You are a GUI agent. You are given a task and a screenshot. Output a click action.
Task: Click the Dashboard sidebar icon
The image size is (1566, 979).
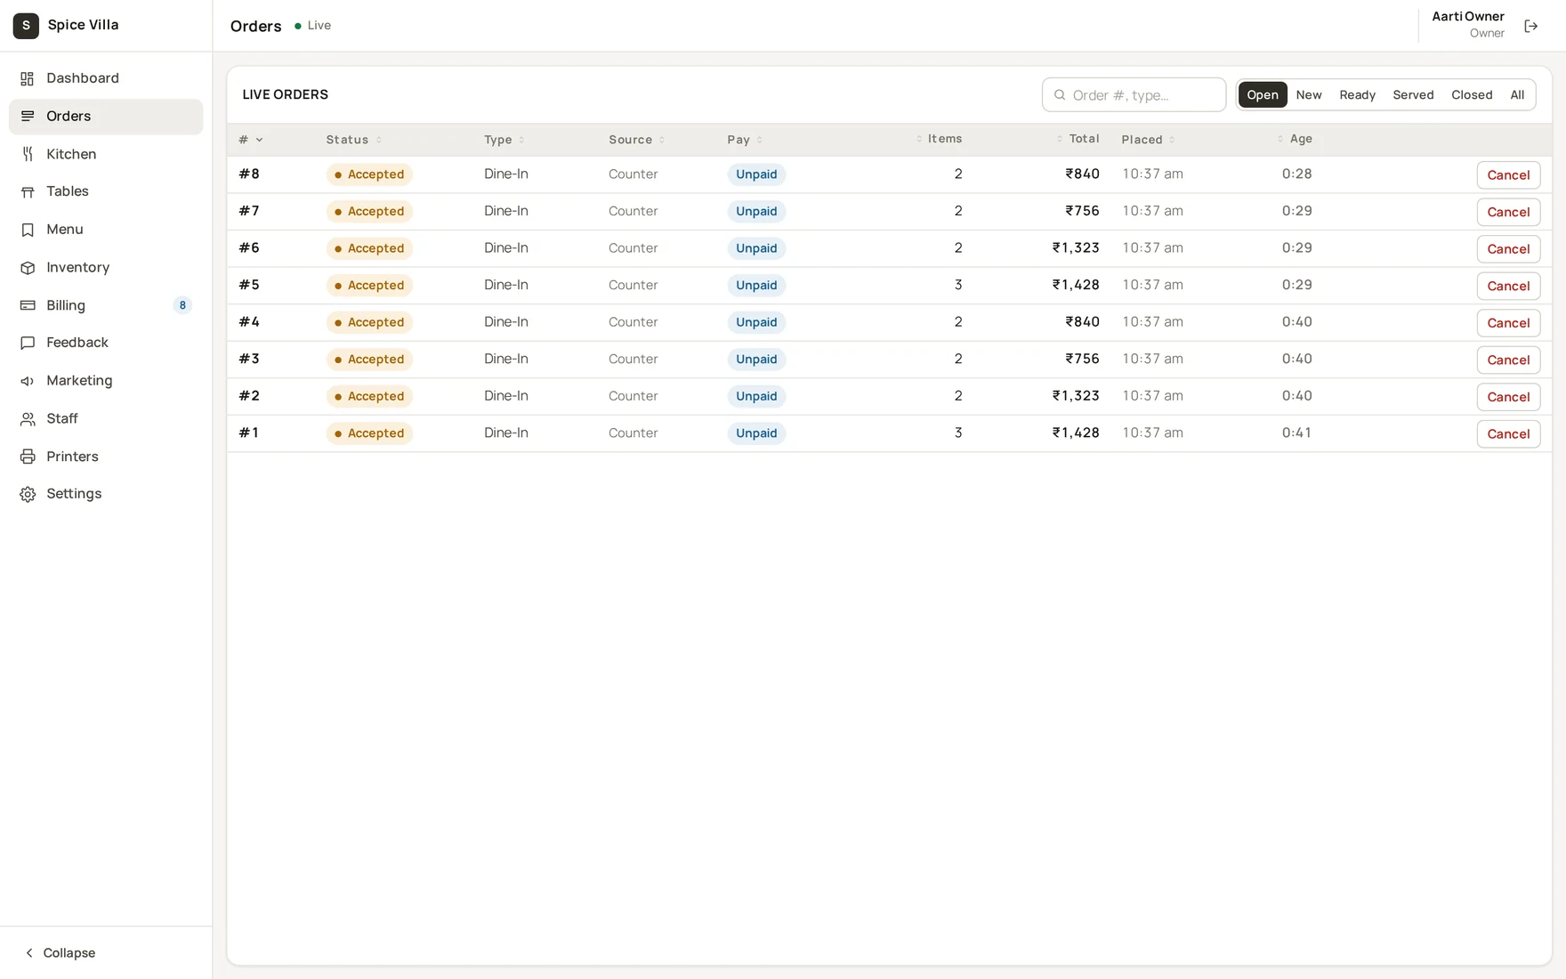(x=28, y=78)
